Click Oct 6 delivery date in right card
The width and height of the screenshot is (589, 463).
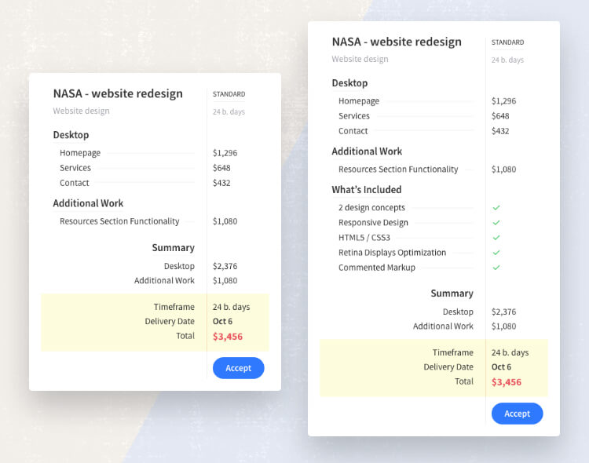pos(501,367)
